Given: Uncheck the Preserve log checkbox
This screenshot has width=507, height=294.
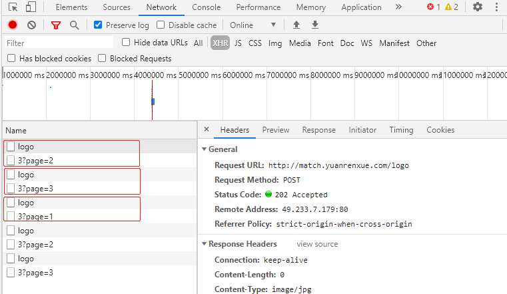Looking at the screenshot, I should point(98,25).
